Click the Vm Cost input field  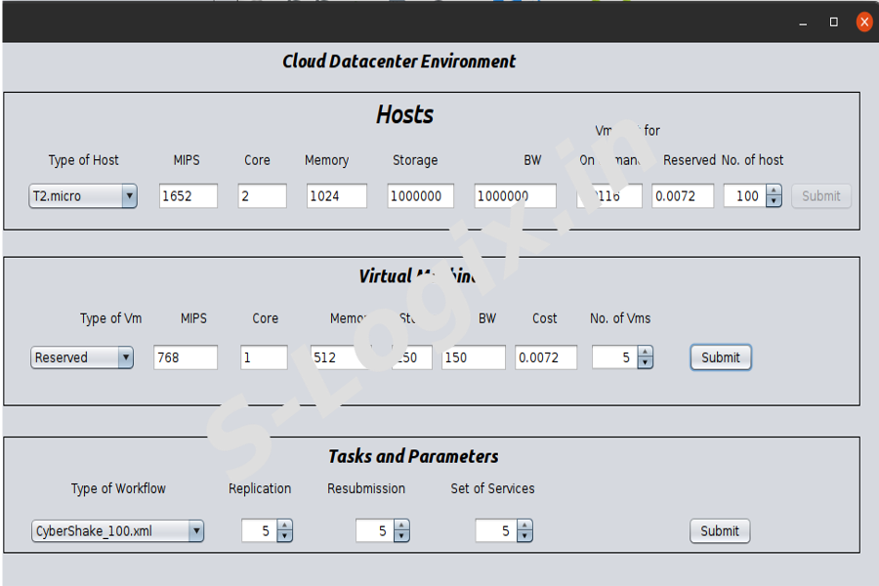point(545,357)
